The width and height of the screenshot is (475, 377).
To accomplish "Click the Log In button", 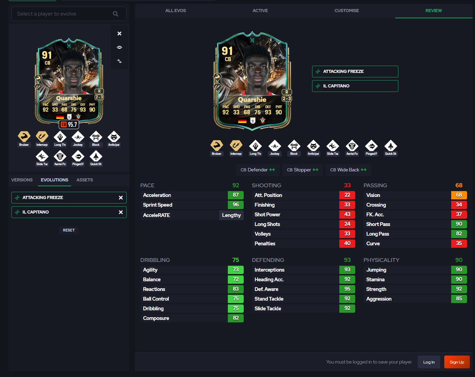I will [429, 362].
